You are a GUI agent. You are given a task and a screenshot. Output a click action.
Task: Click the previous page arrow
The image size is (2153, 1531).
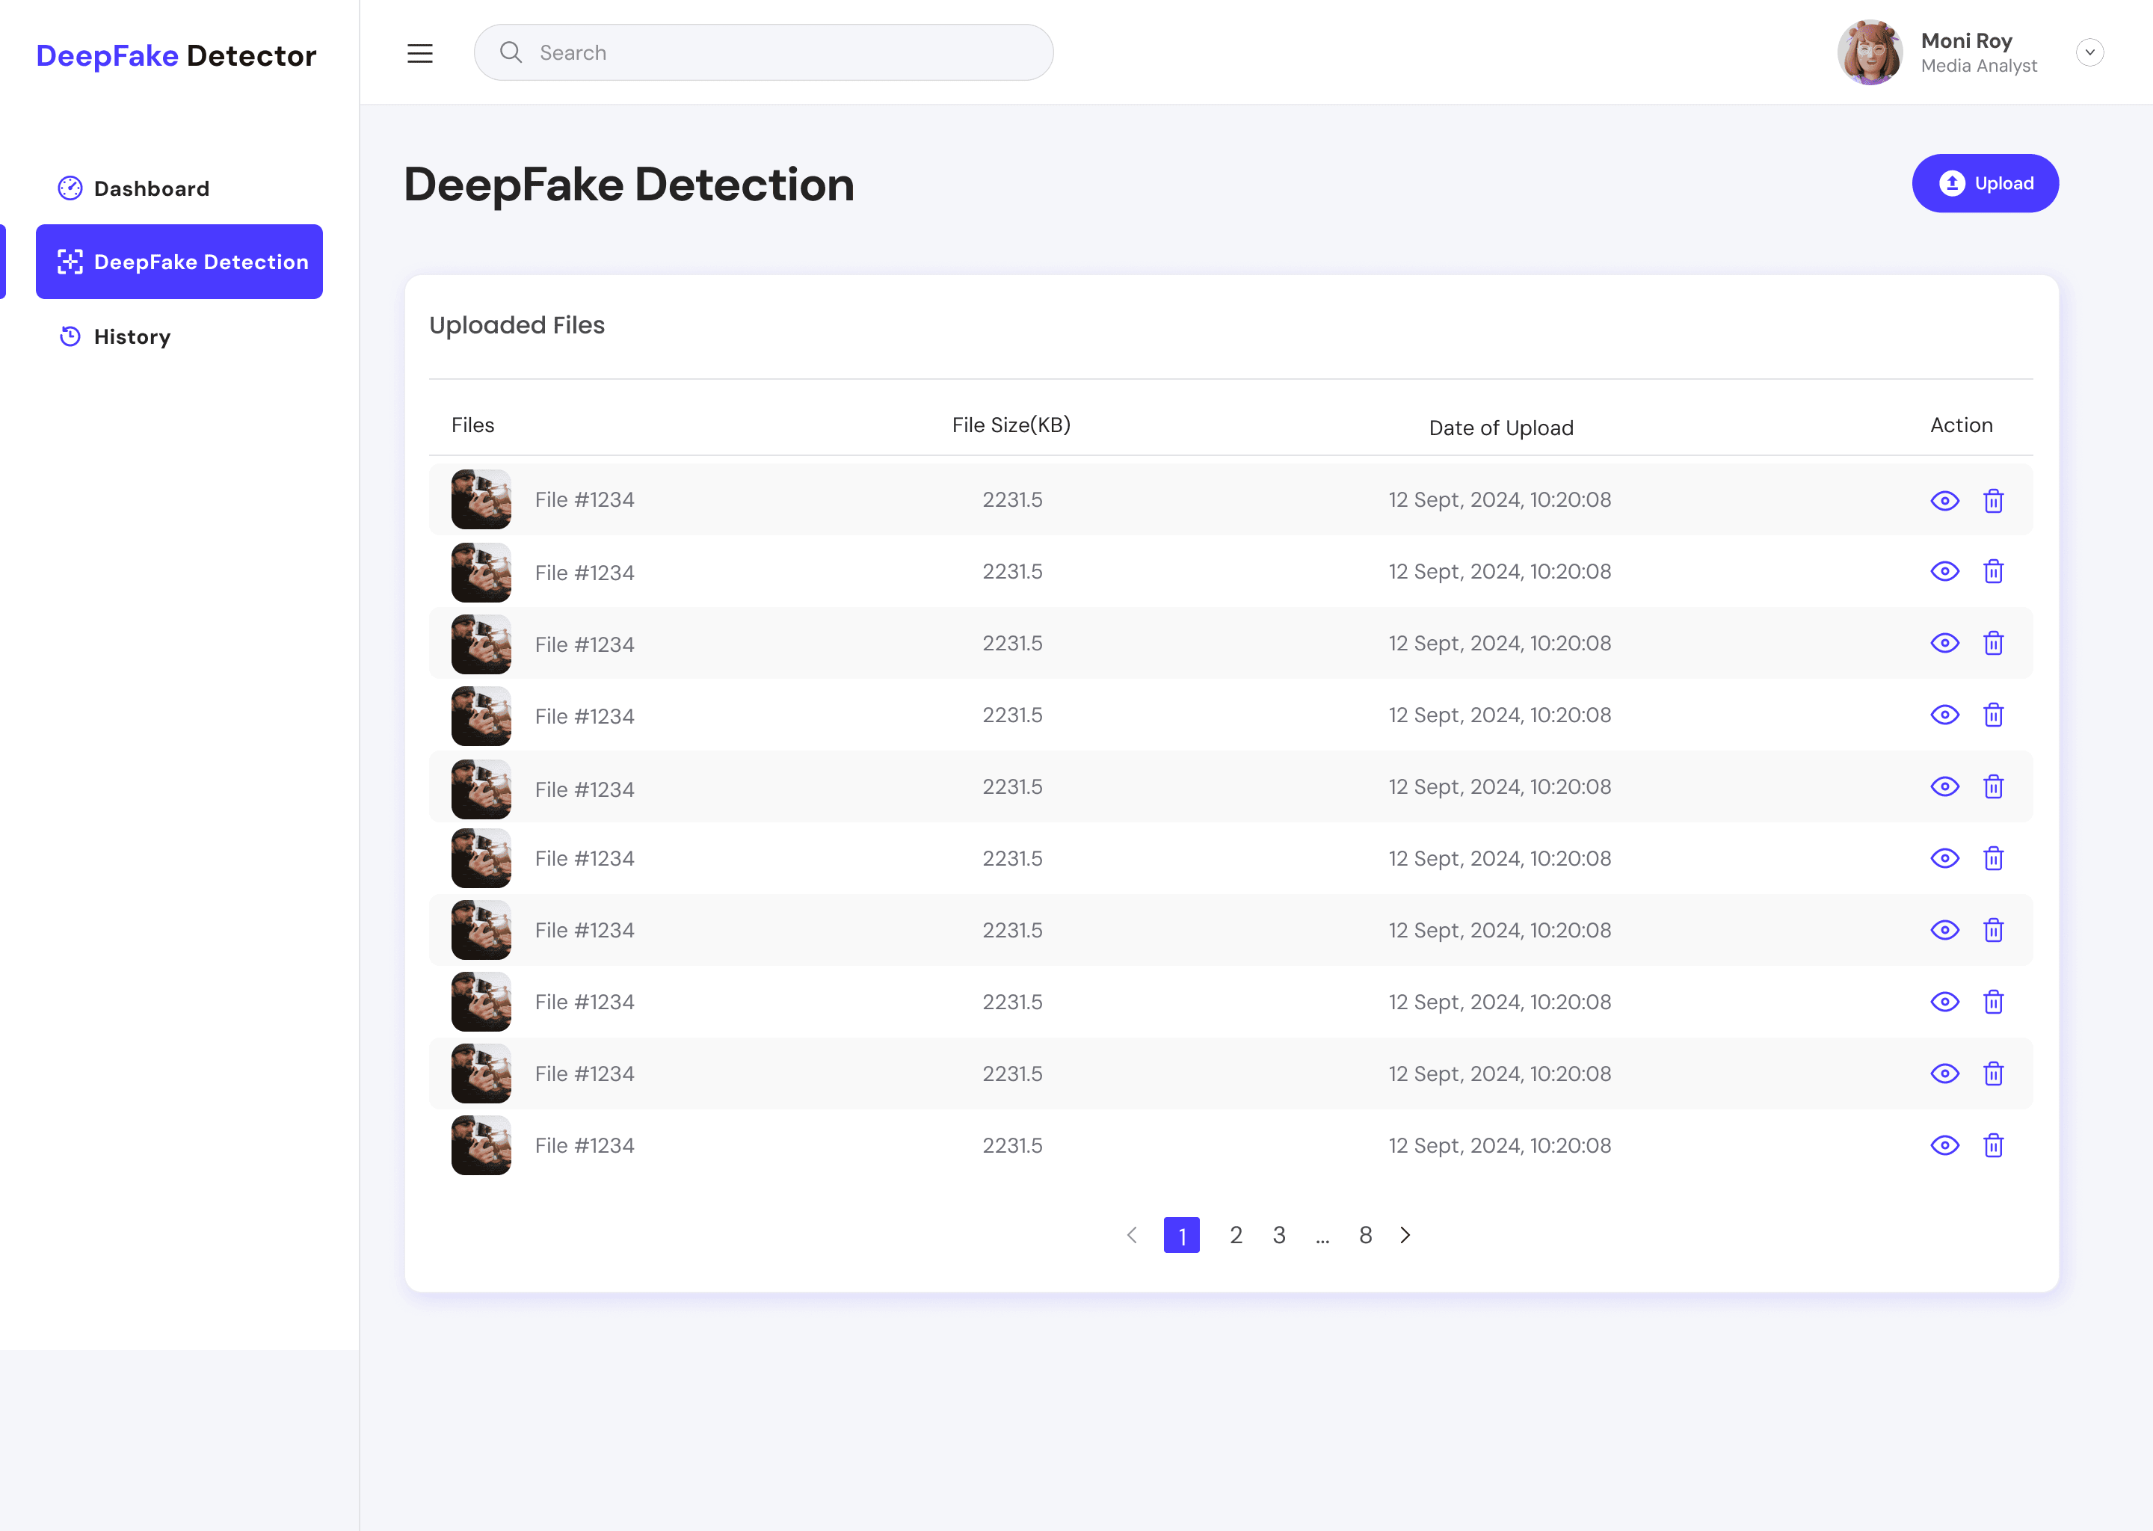[1132, 1235]
